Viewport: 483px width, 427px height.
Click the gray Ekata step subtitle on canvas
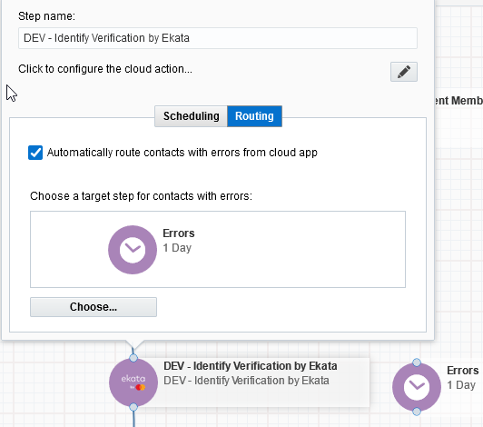pyautogui.click(x=246, y=381)
